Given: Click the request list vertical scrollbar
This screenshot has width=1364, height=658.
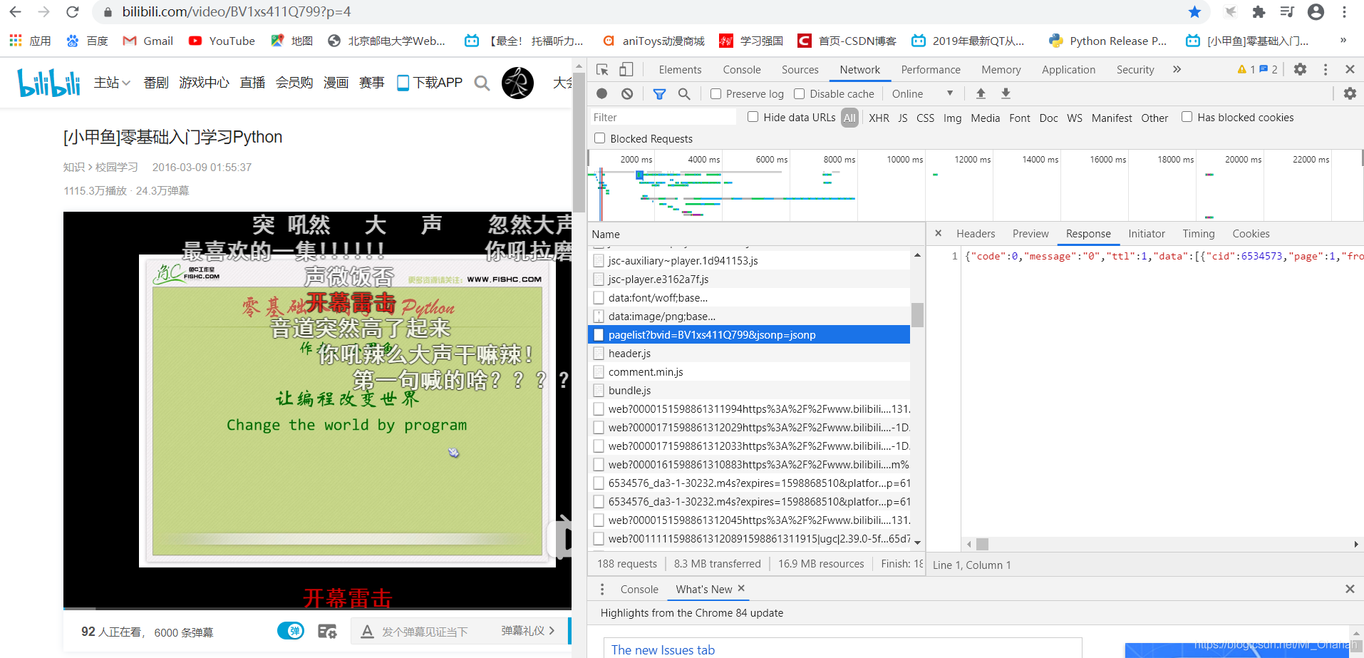Looking at the screenshot, I should coord(918,314).
